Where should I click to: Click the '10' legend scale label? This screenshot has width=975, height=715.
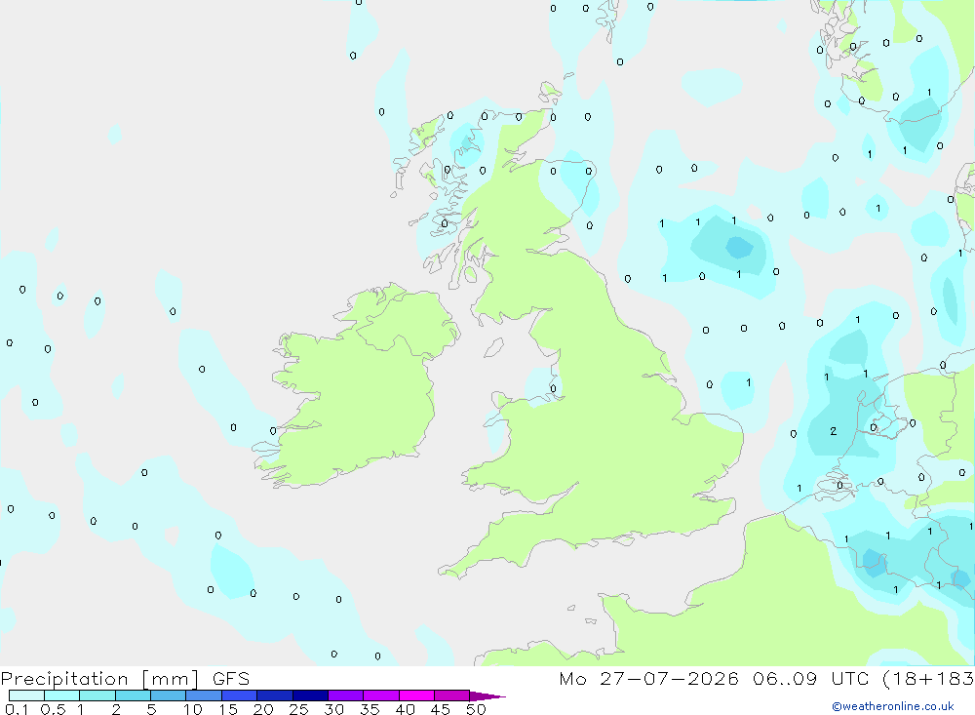point(193,709)
